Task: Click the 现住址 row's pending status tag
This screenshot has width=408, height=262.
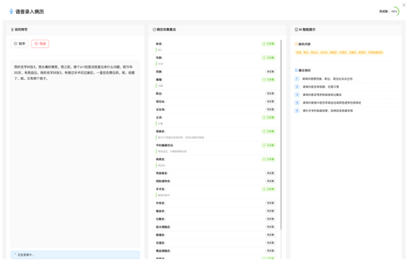Action: (271, 102)
